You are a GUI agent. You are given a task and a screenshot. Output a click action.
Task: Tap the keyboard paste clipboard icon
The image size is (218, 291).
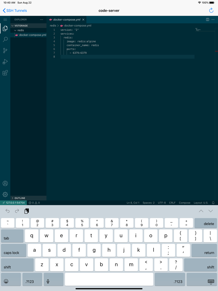26,211
